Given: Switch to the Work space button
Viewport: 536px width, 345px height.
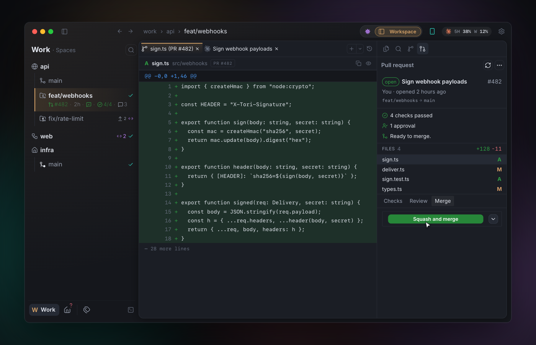Looking at the screenshot, I should pyautogui.click(x=44, y=310).
